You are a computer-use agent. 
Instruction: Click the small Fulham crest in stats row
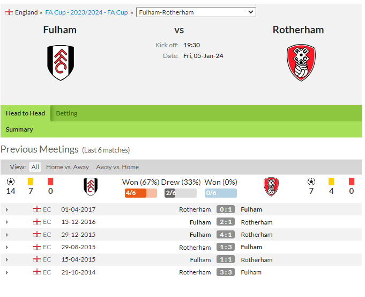(x=91, y=187)
